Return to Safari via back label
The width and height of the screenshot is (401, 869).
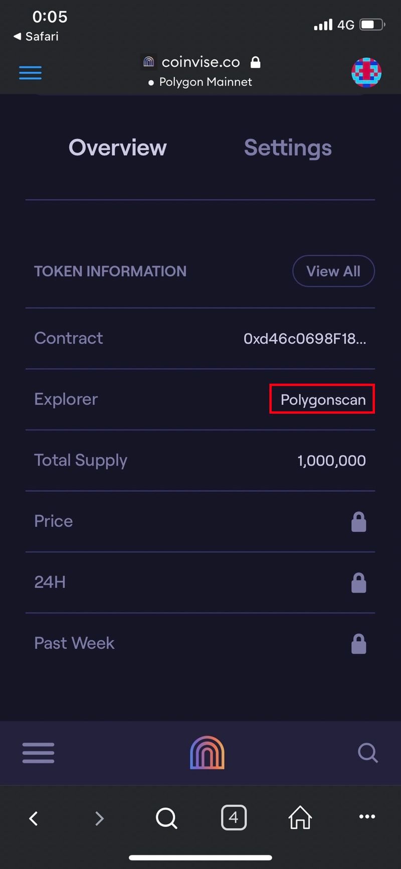pyautogui.click(x=36, y=37)
